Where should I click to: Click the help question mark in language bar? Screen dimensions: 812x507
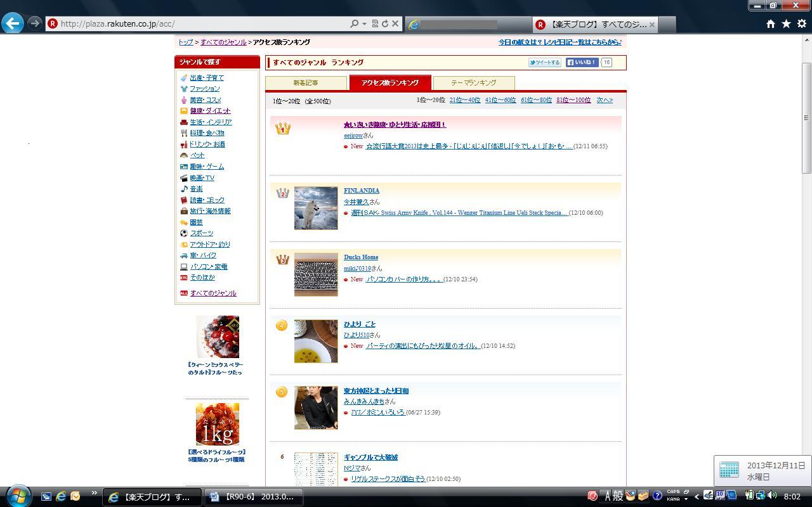point(657,496)
